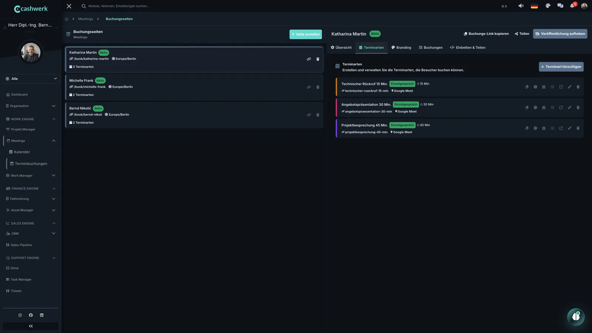Switch to the Buchungen tab

[431, 48]
